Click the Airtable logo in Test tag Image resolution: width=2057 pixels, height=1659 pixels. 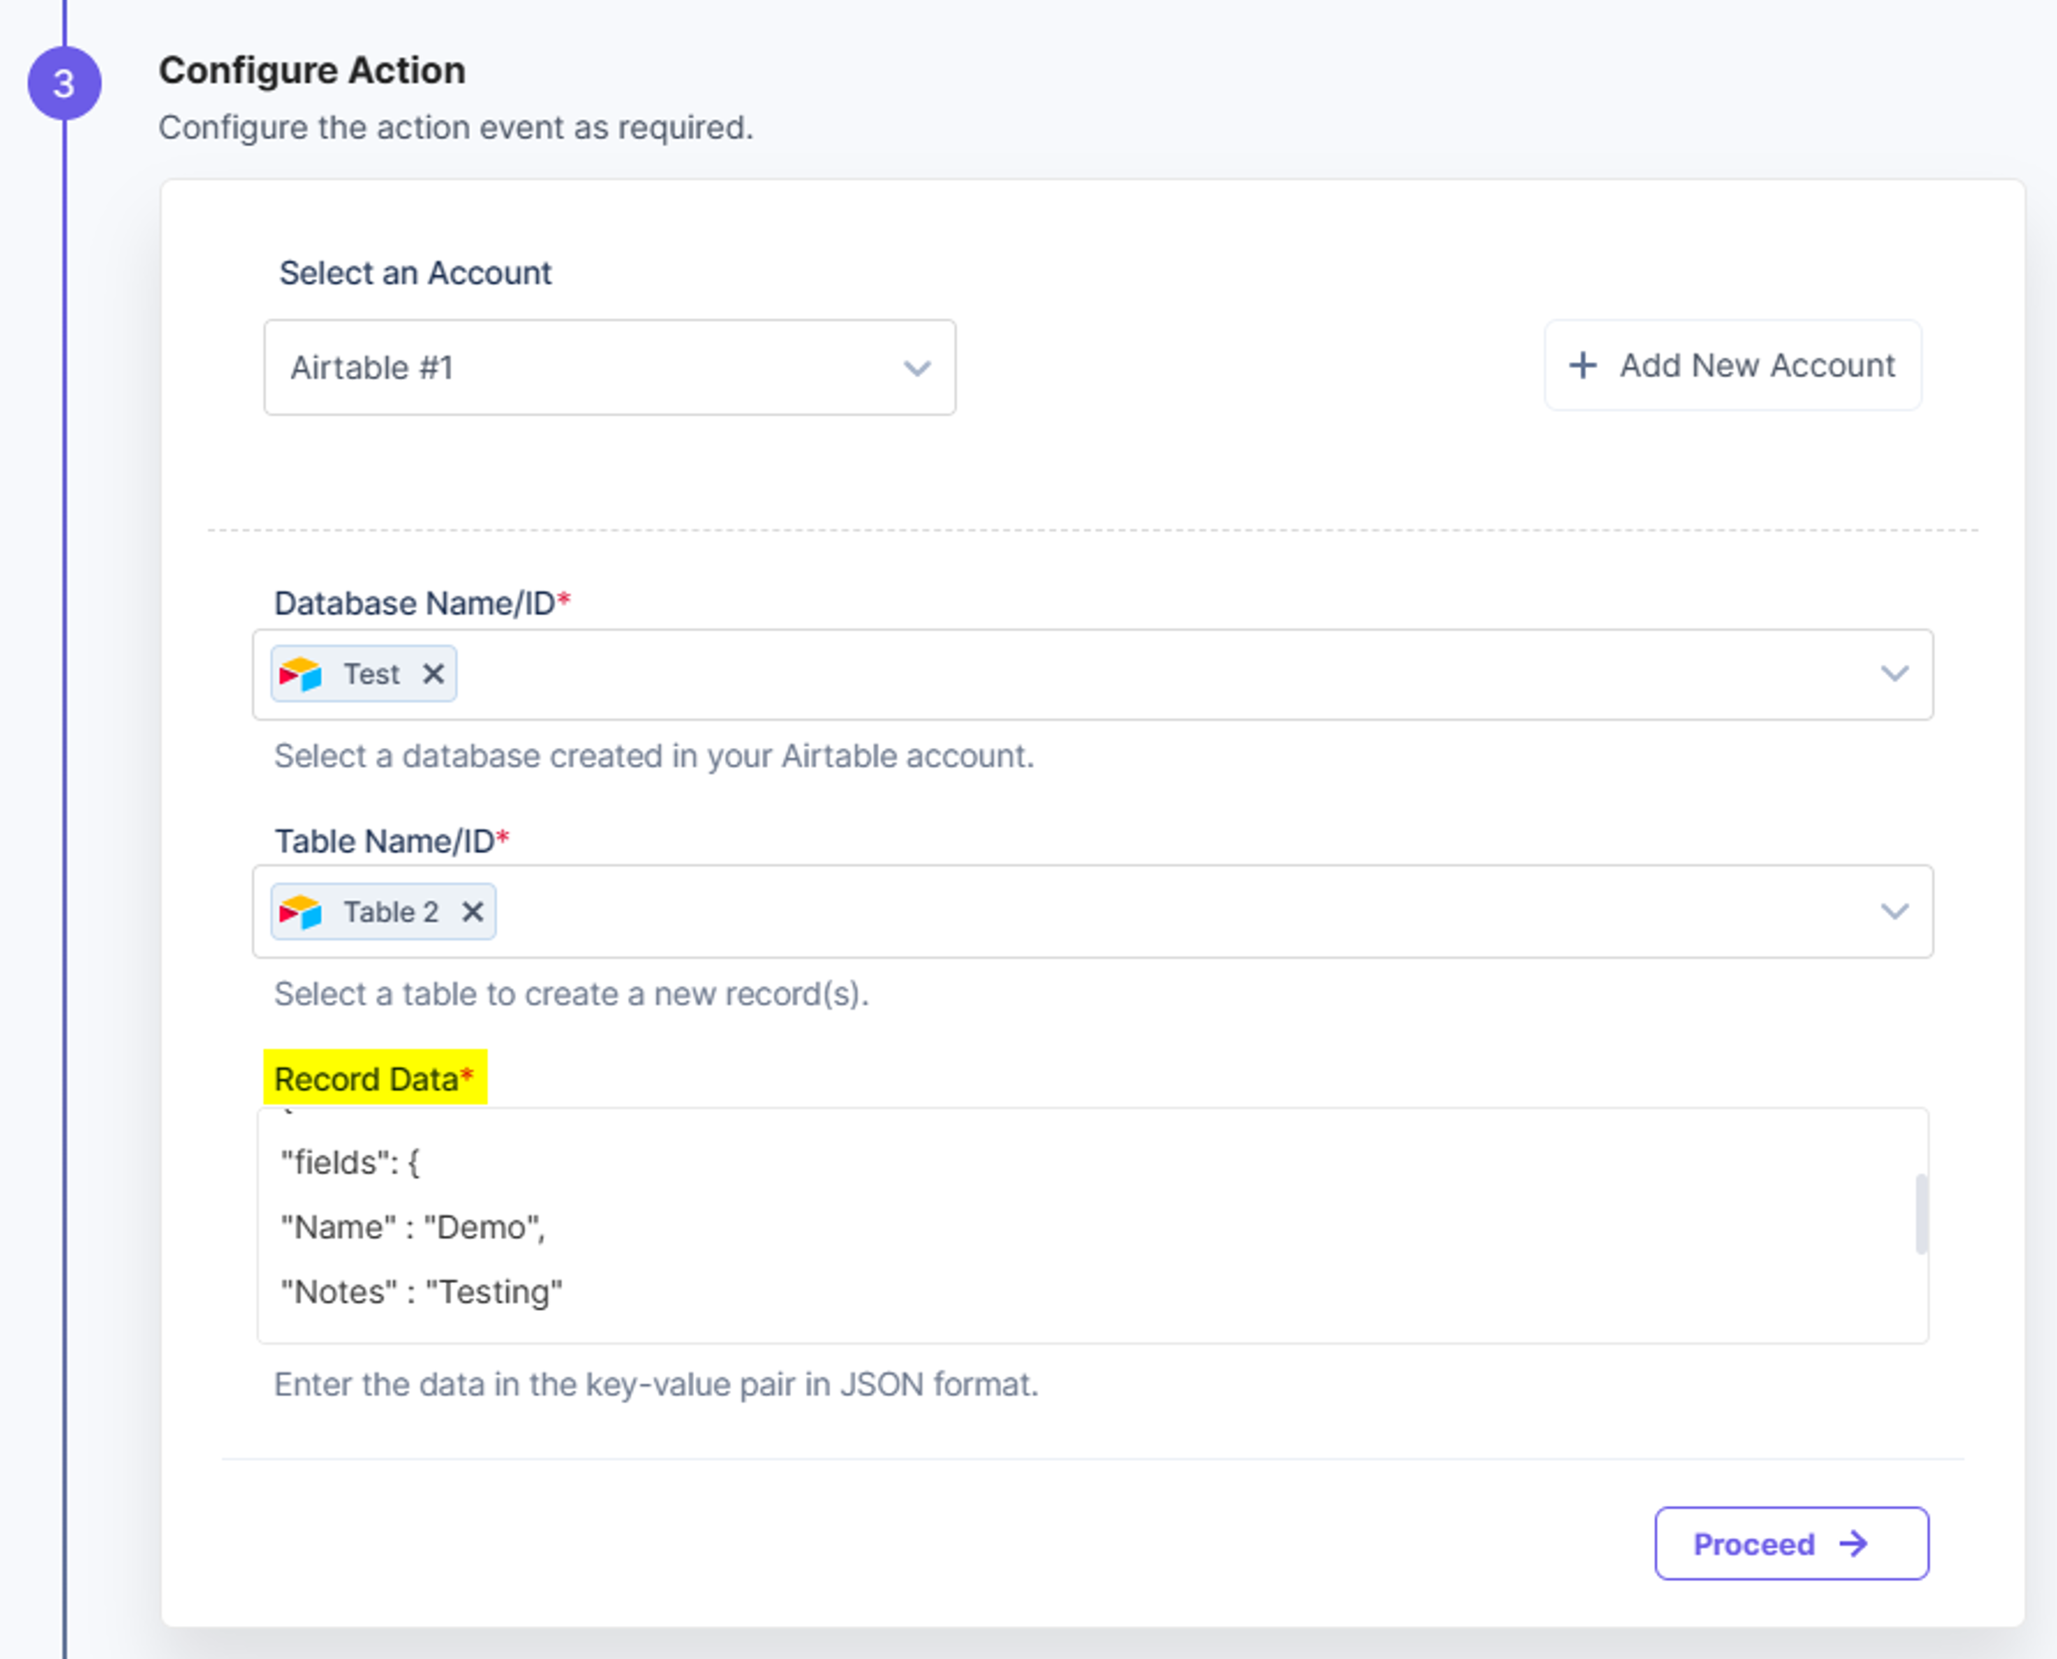[x=300, y=674]
